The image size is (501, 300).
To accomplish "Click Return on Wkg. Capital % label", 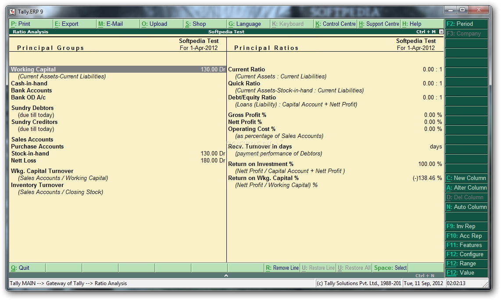I will [263, 178].
